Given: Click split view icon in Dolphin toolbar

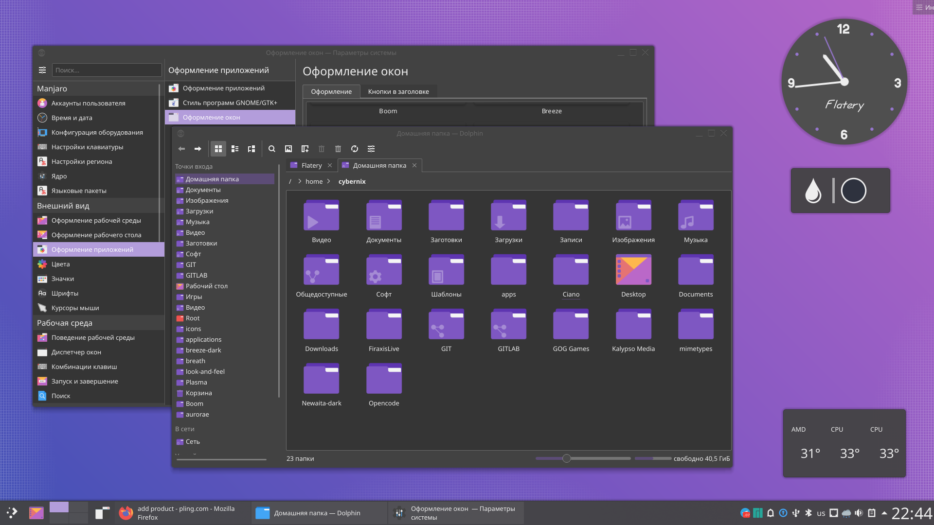Looking at the screenshot, I should (x=305, y=149).
